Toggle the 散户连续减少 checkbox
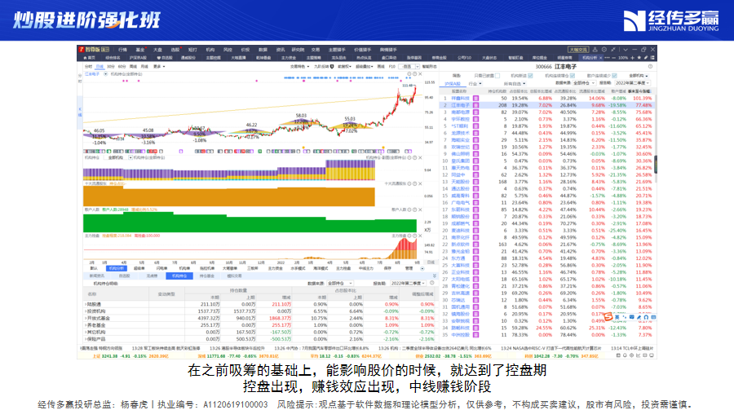 coord(614,75)
